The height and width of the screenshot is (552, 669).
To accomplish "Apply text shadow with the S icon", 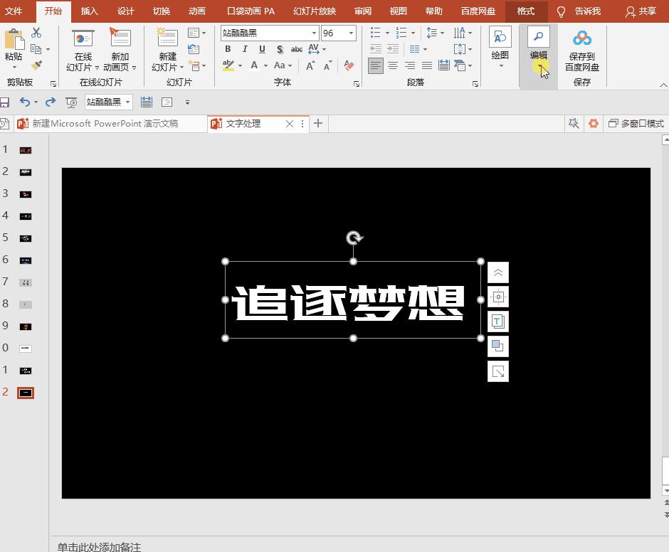I will pyautogui.click(x=280, y=49).
